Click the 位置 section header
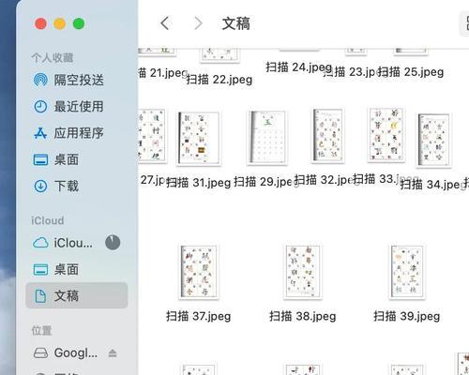The image size is (469, 375). coord(41,330)
